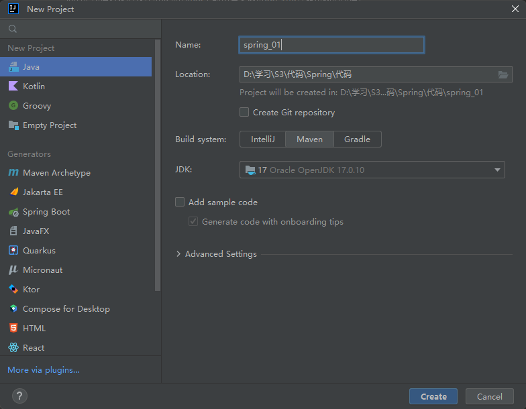Click the Compose for Desktop icon
The image size is (526, 409).
(13, 308)
